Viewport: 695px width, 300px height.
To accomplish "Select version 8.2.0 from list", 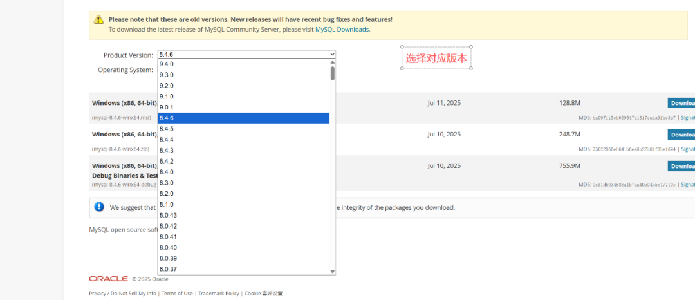I will point(243,194).
